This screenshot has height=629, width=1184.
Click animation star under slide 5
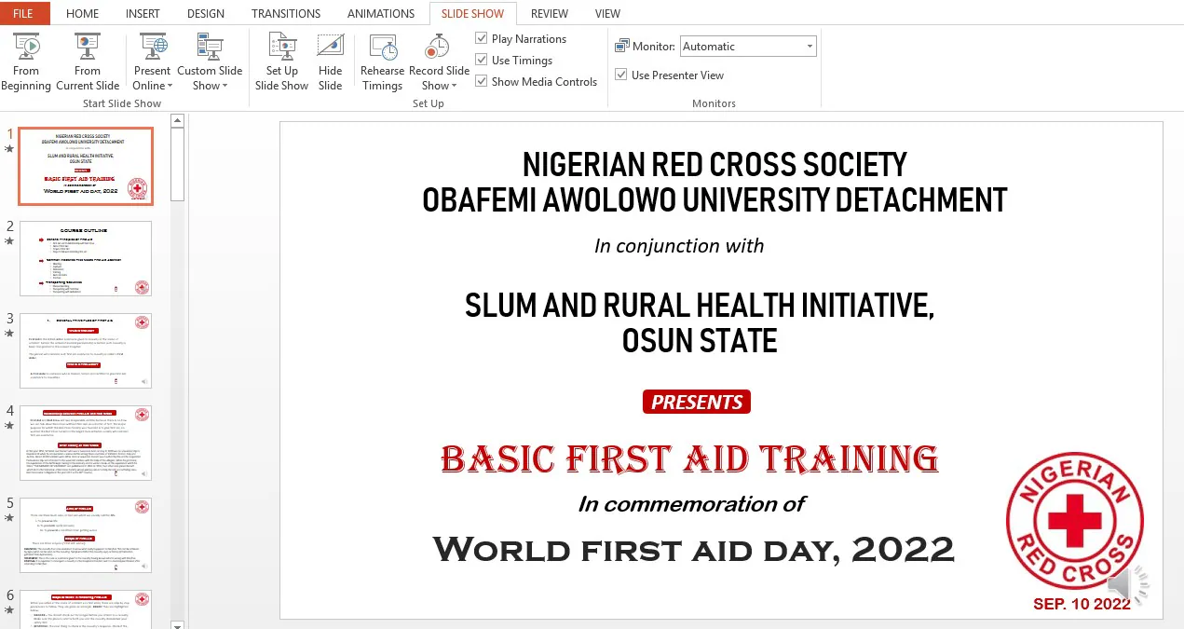click(x=9, y=518)
